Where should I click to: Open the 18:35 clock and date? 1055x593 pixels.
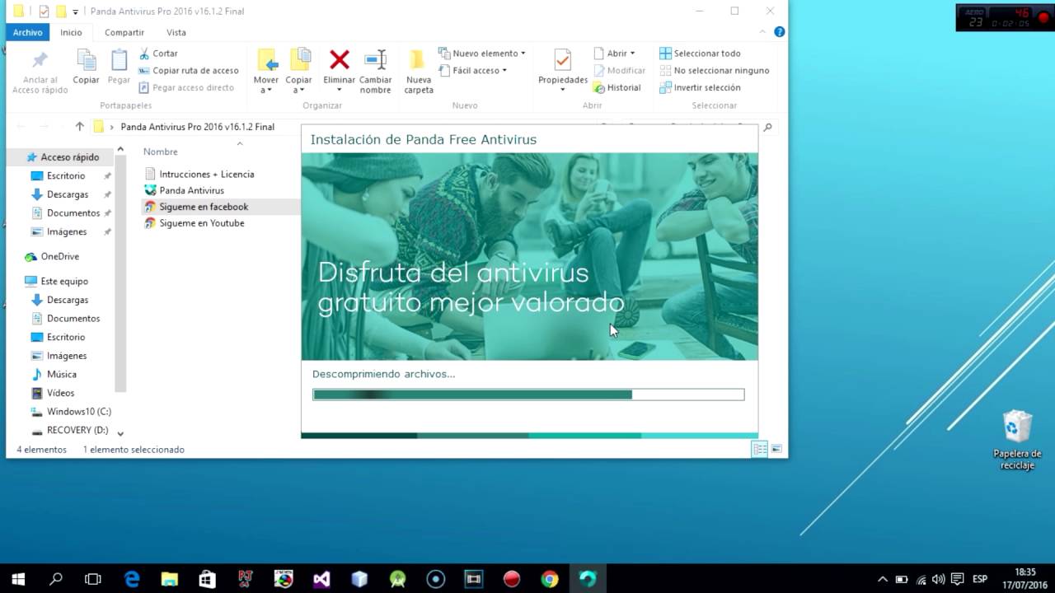click(1025, 579)
